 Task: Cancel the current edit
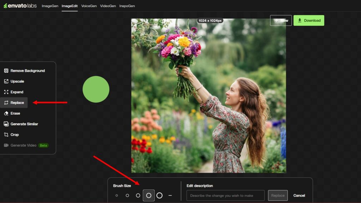299,195
